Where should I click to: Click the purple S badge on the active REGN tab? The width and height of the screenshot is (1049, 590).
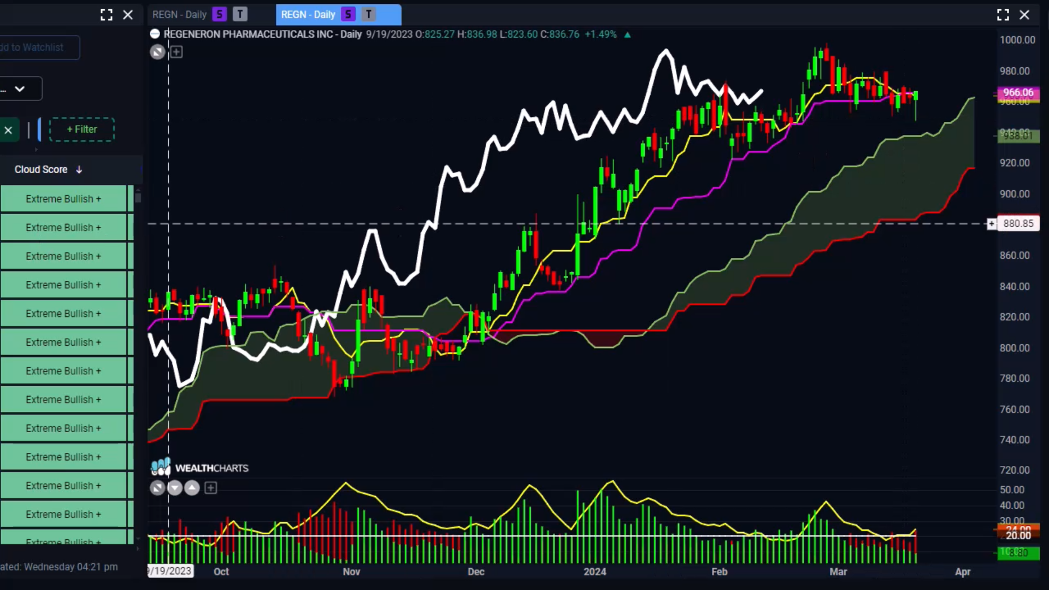point(348,14)
